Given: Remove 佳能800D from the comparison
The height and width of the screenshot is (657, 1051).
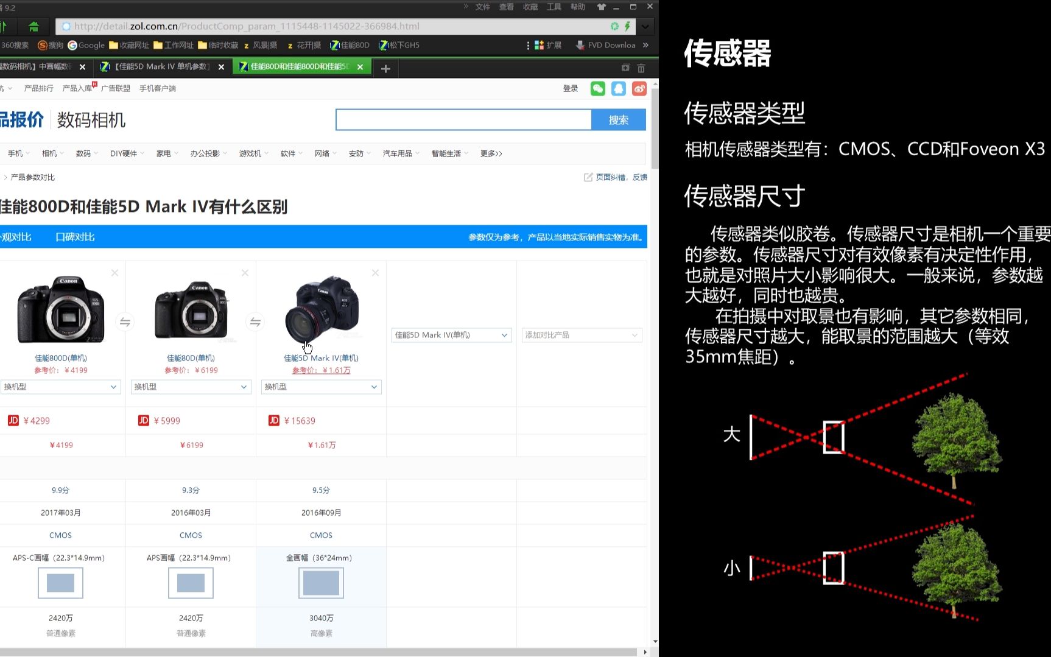Looking at the screenshot, I should [x=114, y=273].
